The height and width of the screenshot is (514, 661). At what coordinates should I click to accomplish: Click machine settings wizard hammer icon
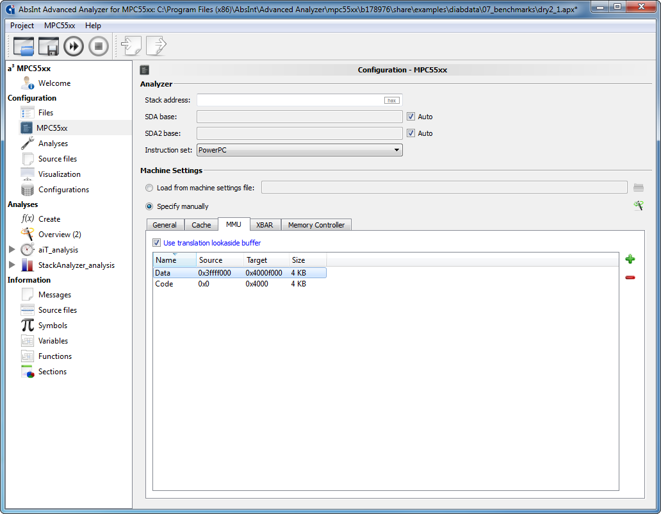click(638, 205)
